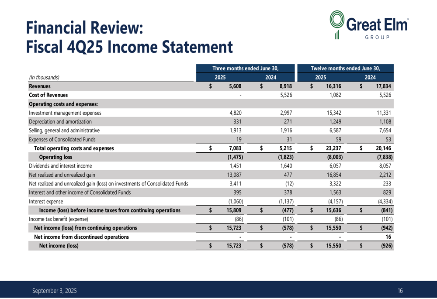Click 'Net income from discontinued operations' label
Viewport: 437px width, 299px height.
point(81,237)
